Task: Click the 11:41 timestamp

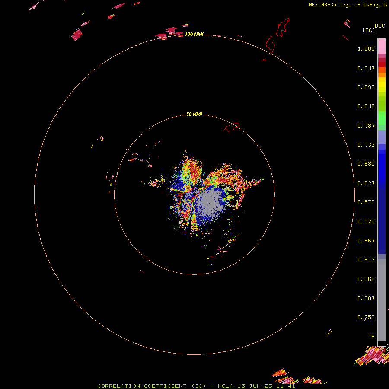Action: click(286, 386)
